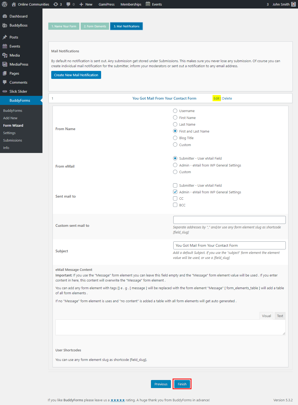Select the Media sidebar icon

[5, 55]
